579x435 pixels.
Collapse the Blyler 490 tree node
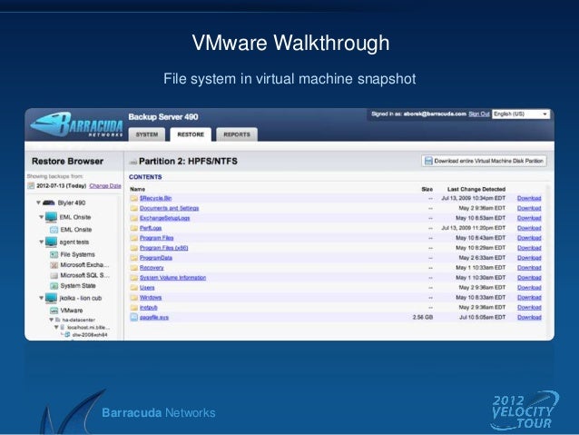(x=38, y=203)
